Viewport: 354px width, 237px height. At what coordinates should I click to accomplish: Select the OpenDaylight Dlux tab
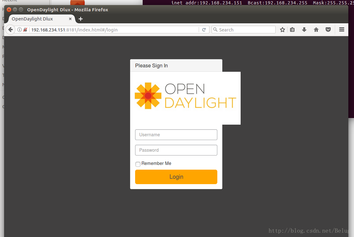[x=42, y=19]
